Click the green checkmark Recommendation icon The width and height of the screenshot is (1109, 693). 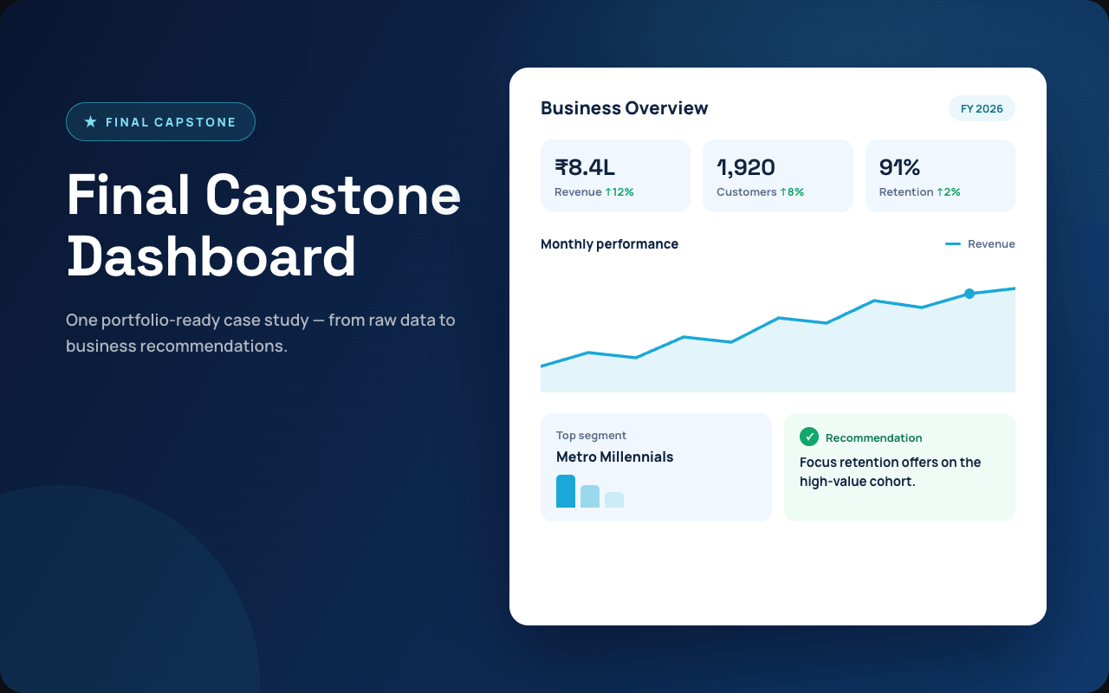click(x=809, y=437)
